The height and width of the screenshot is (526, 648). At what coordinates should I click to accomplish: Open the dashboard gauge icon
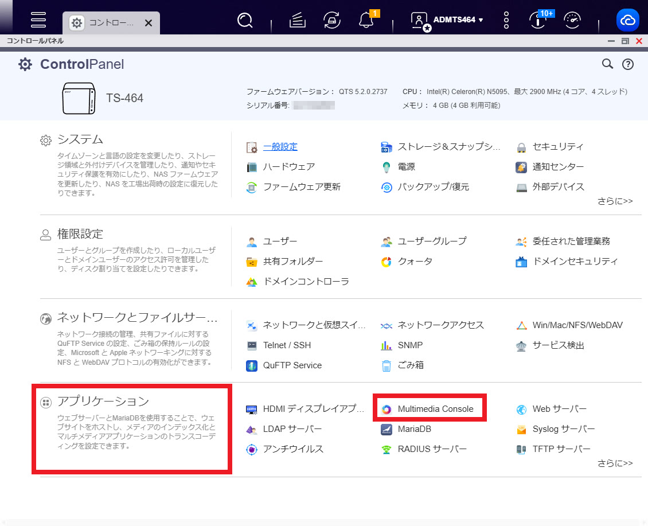click(x=572, y=20)
